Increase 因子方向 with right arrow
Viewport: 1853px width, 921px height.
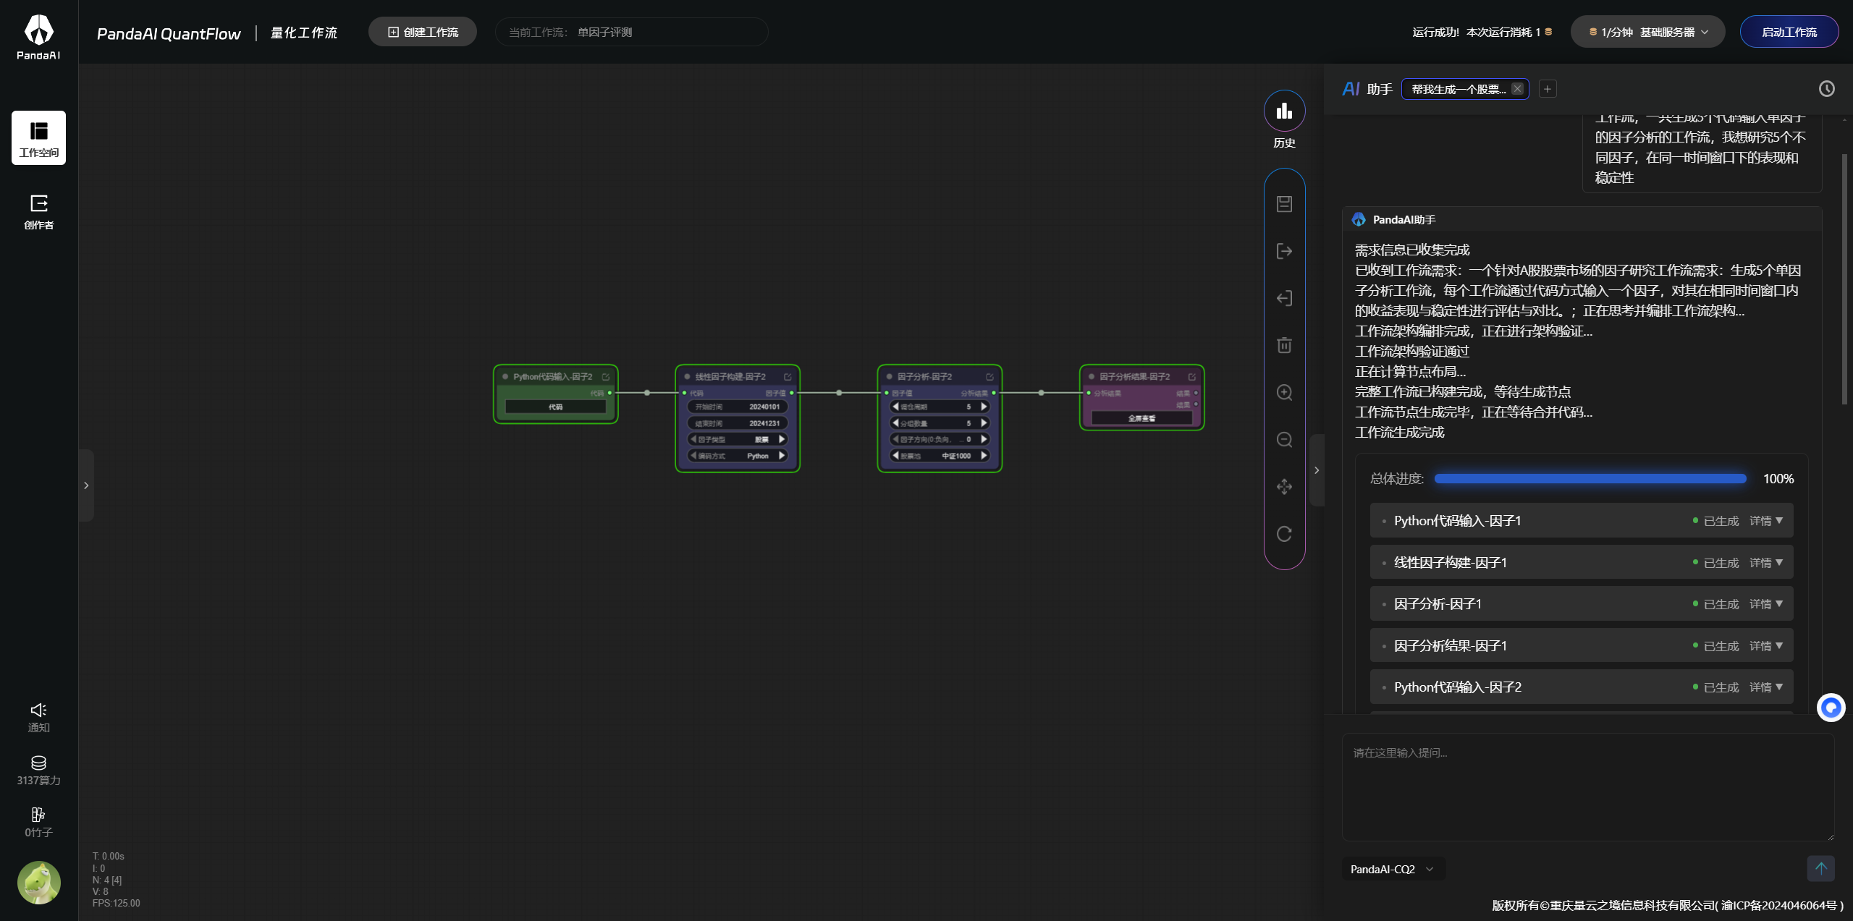coord(984,439)
